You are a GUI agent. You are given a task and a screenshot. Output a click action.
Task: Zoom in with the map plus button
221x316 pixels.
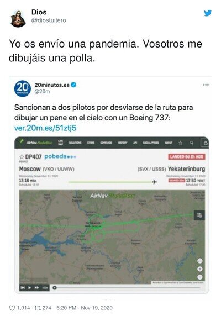click(200, 269)
